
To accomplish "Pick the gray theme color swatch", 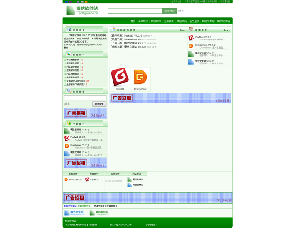I will pos(82,2).
